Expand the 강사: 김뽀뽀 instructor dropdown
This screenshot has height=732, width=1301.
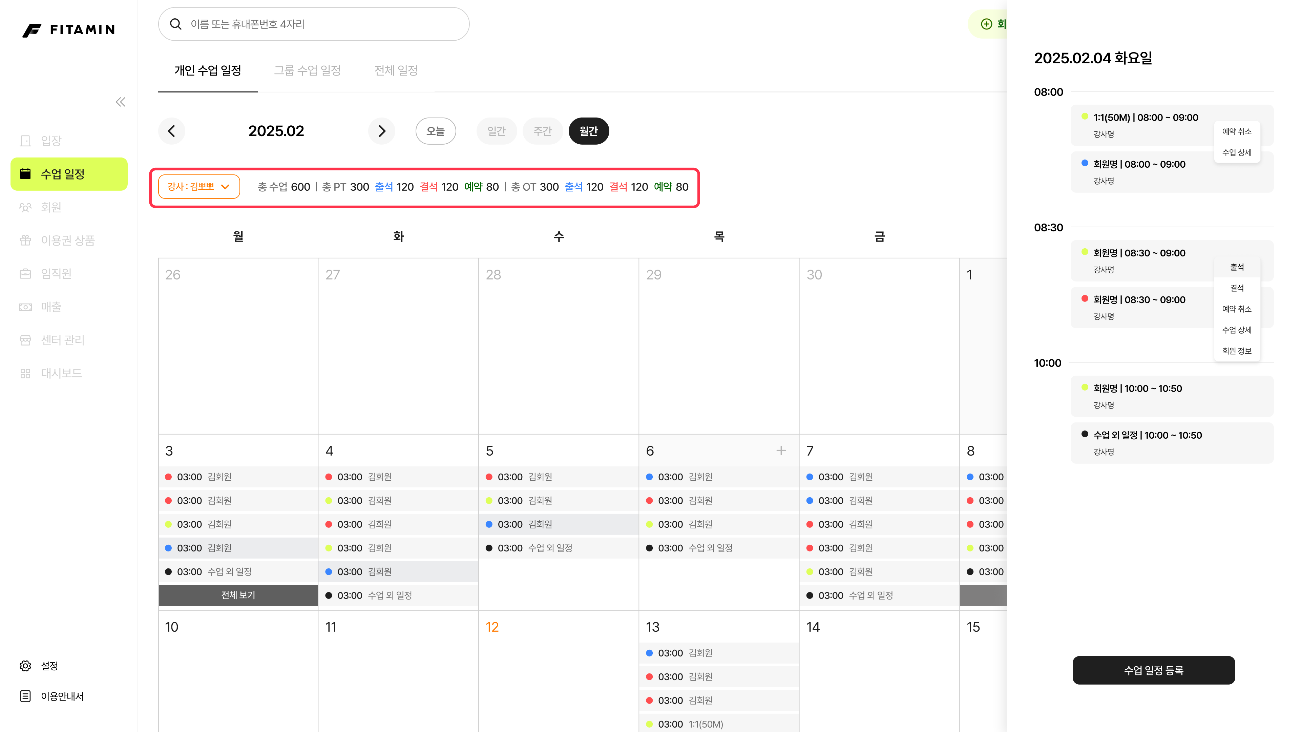[x=199, y=187]
